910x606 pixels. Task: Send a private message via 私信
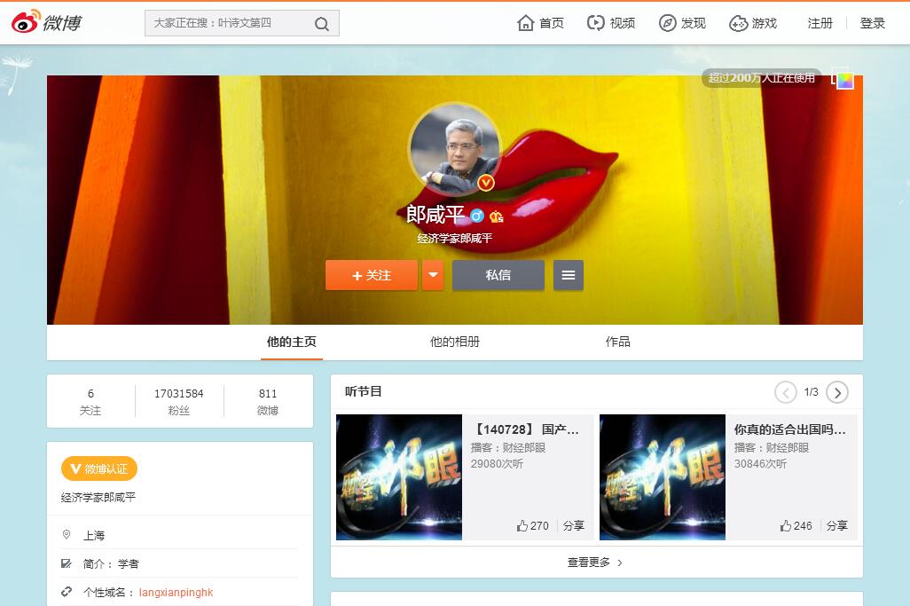(x=498, y=275)
